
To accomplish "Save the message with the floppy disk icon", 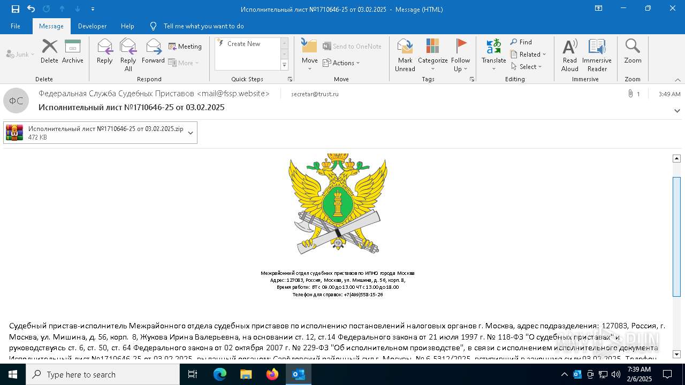I will point(15,9).
